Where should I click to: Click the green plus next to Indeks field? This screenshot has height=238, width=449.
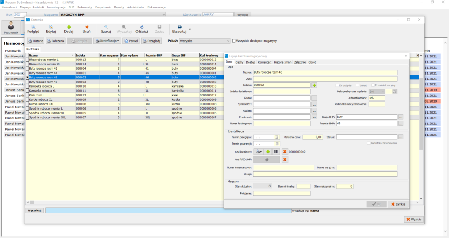pyautogui.click(x=314, y=85)
